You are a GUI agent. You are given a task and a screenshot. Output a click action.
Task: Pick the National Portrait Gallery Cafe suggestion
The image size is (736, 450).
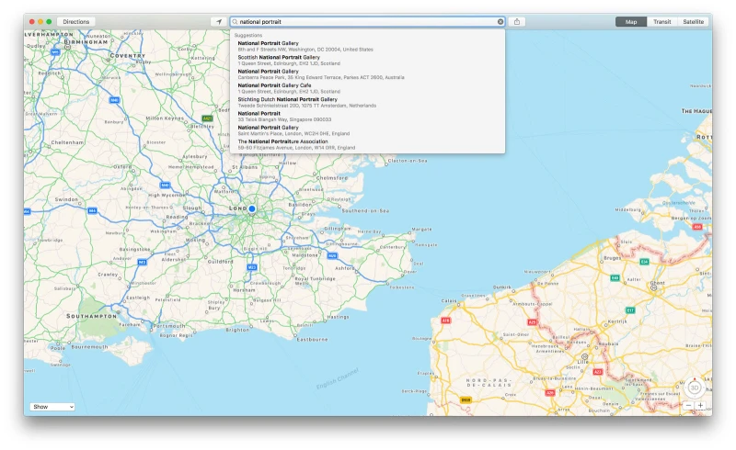294,88
